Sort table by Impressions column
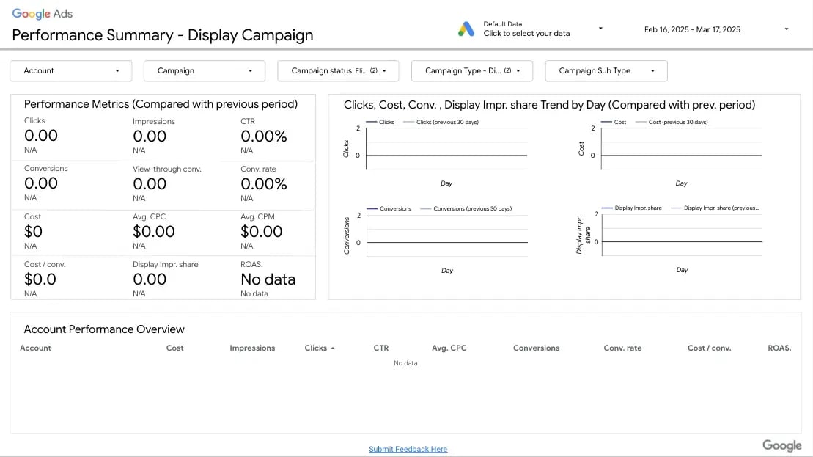This screenshot has height=457, width=813. click(x=252, y=348)
